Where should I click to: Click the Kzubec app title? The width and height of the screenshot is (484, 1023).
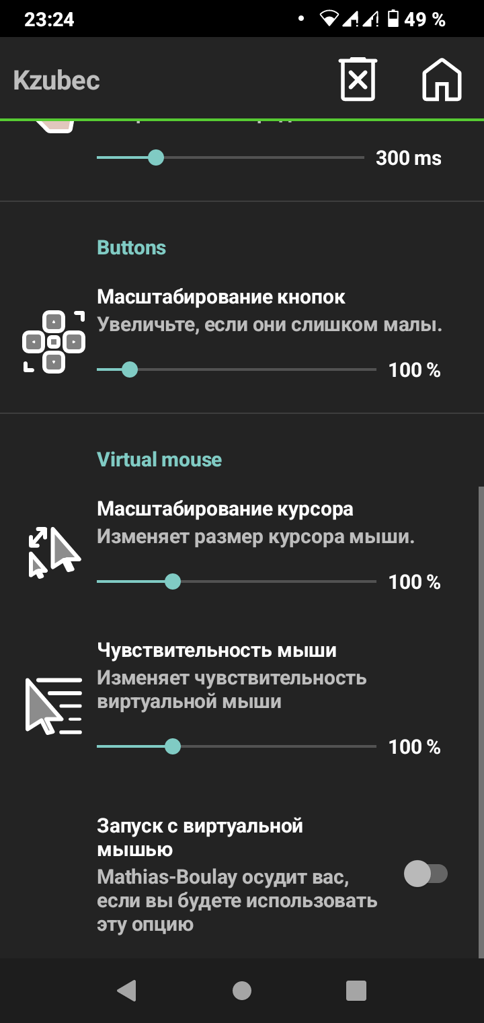pos(56,79)
